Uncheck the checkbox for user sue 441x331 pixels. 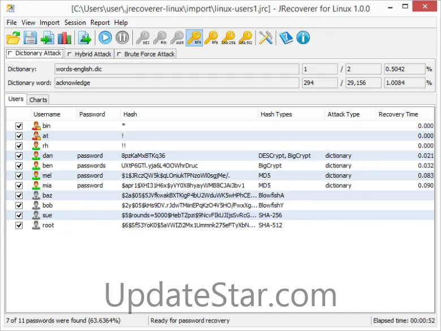coord(19,216)
